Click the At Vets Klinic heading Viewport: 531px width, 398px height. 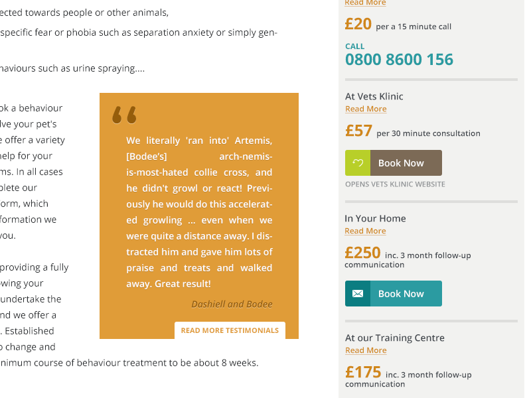pyautogui.click(x=374, y=96)
